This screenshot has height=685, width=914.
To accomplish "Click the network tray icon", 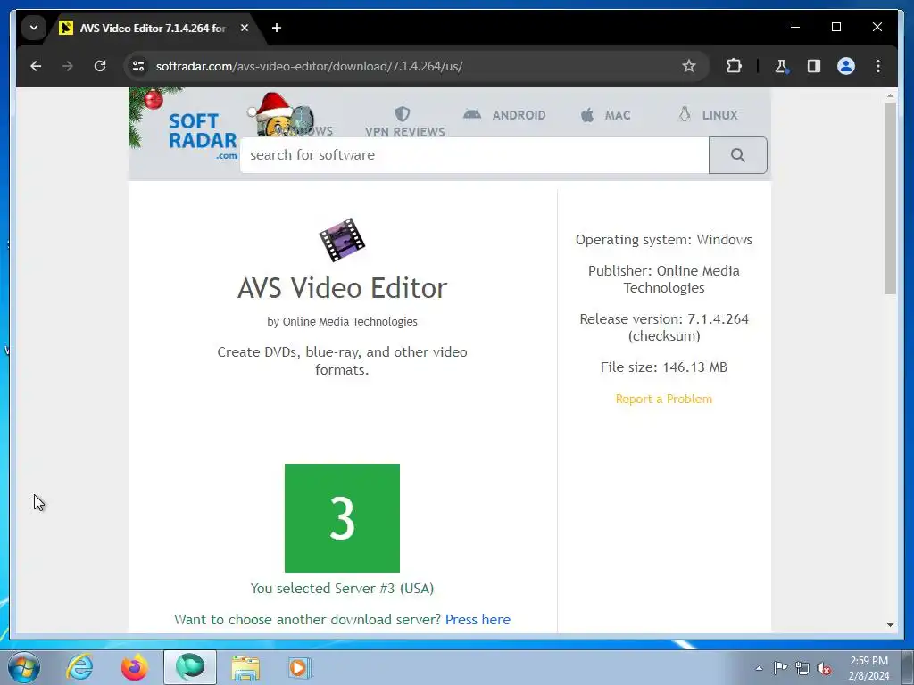I will pos(802,668).
